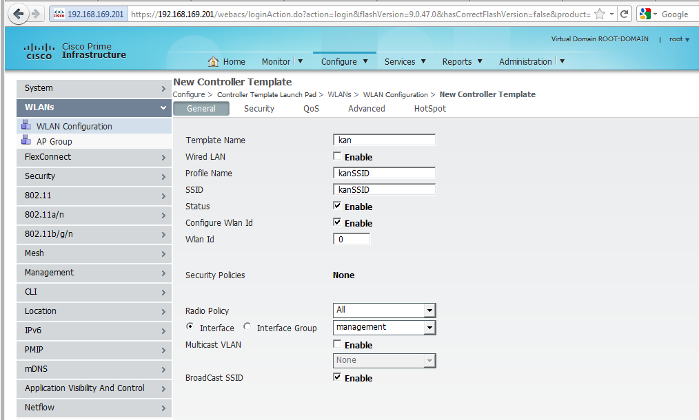Expand the FlexConnect sidebar section

click(94, 157)
